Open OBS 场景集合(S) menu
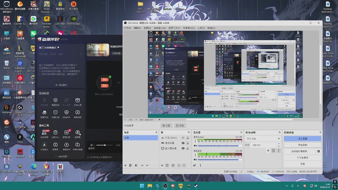This screenshot has width=338, height=190. click(x=189, y=28)
